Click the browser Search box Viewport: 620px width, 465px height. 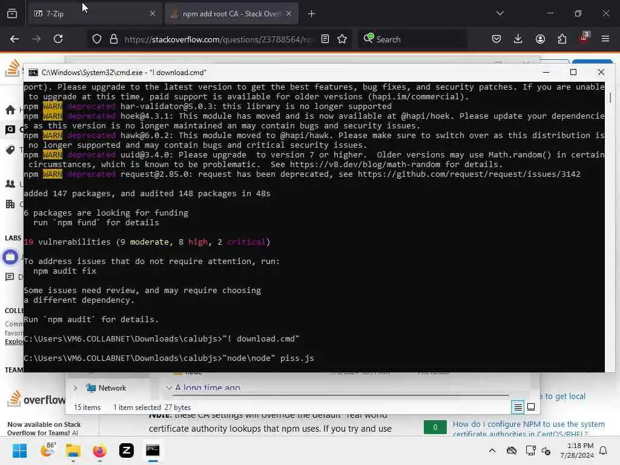point(413,39)
